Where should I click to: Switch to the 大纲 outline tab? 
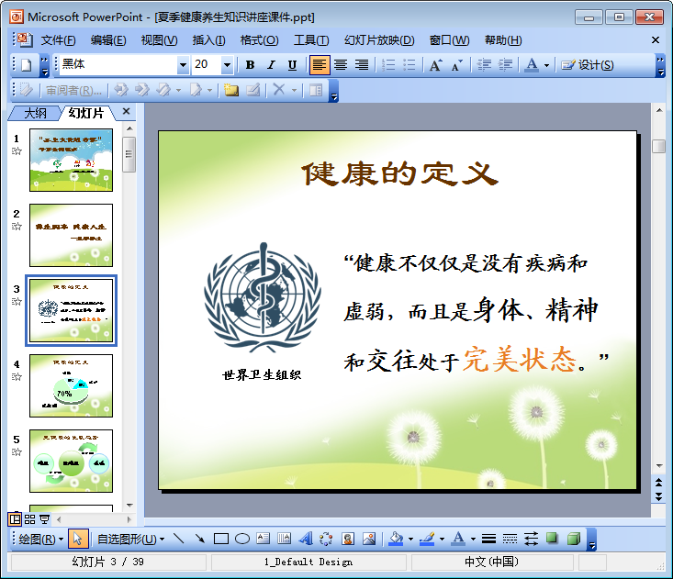coord(35,113)
